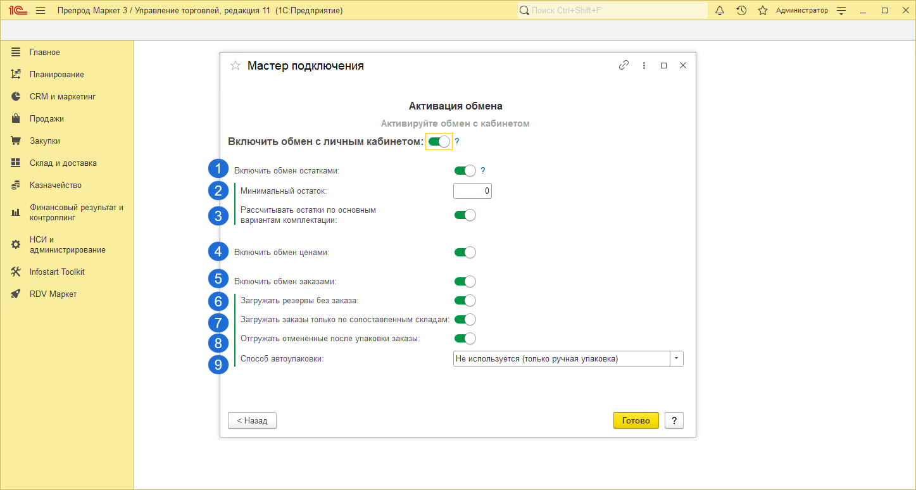
Task: Open the notifications bell icon
Action: 720,11
